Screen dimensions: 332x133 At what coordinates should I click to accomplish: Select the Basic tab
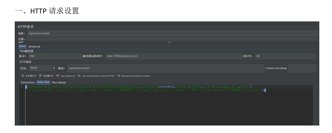tap(23, 46)
